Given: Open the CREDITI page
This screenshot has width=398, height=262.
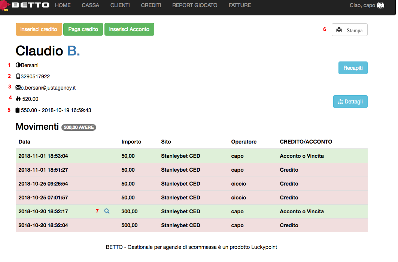Looking at the screenshot, I should (x=151, y=5).
